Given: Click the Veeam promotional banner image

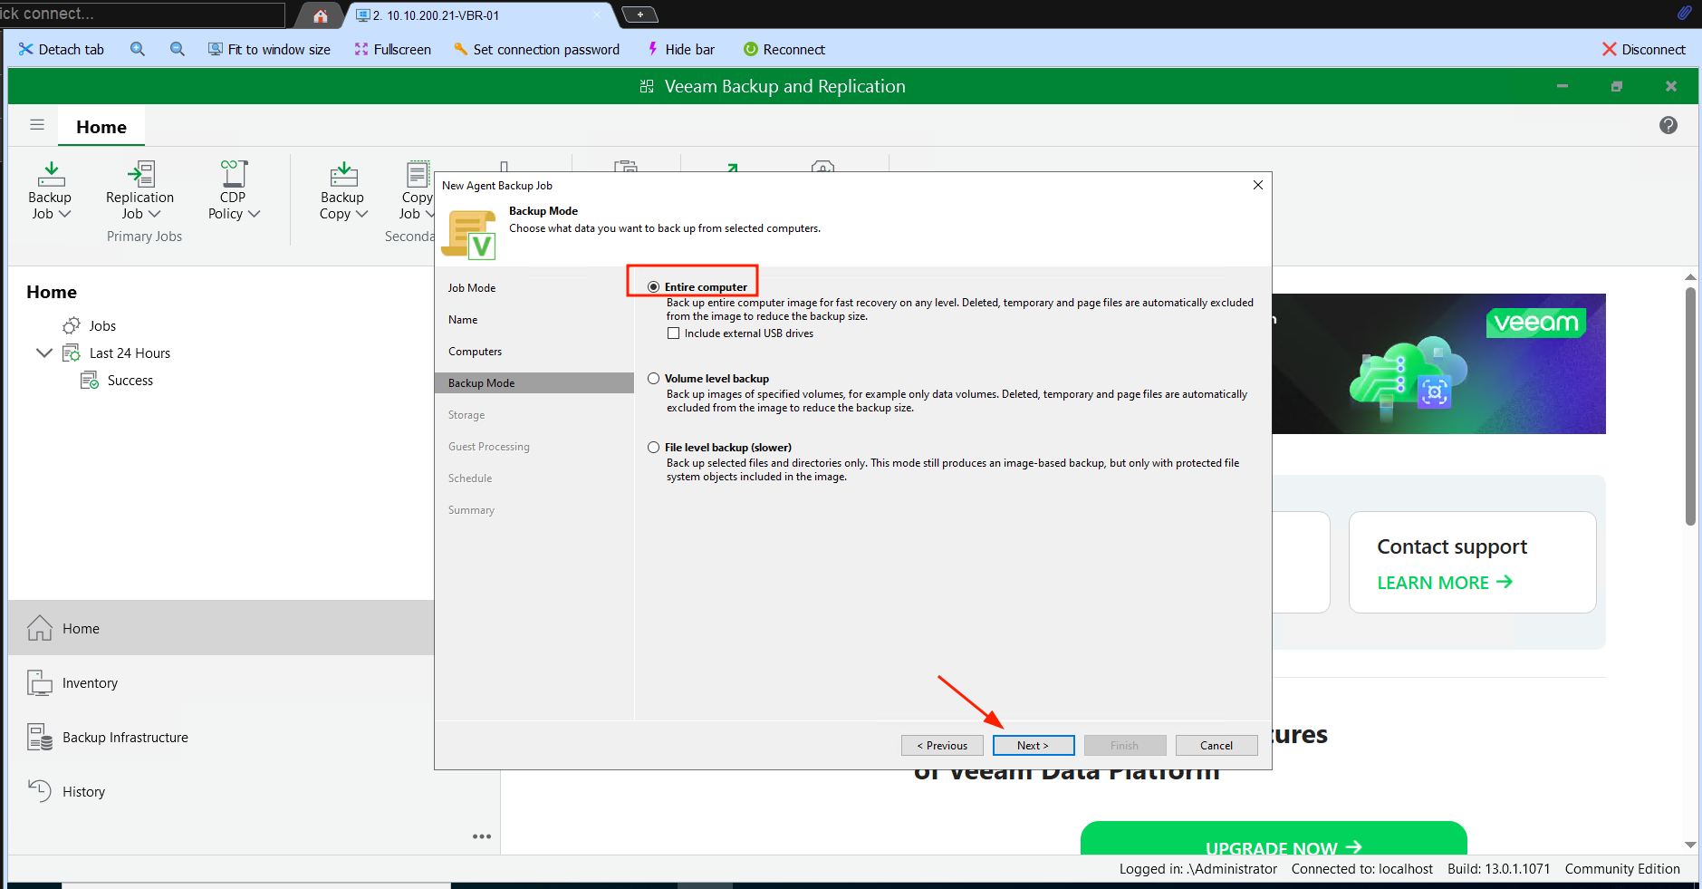Looking at the screenshot, I should coord(1438,363).
